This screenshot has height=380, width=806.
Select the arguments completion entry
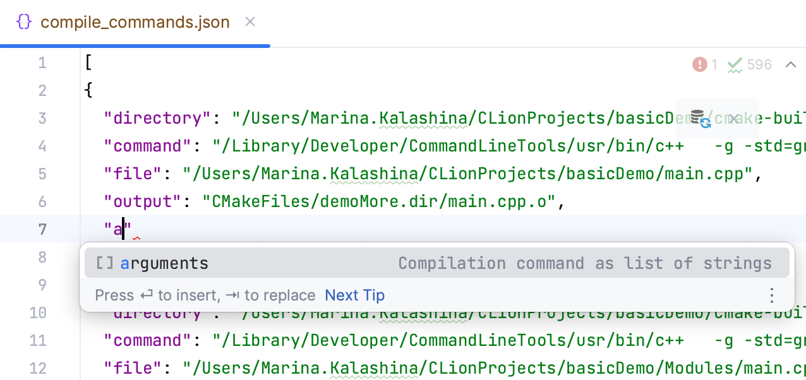(164, 263)
